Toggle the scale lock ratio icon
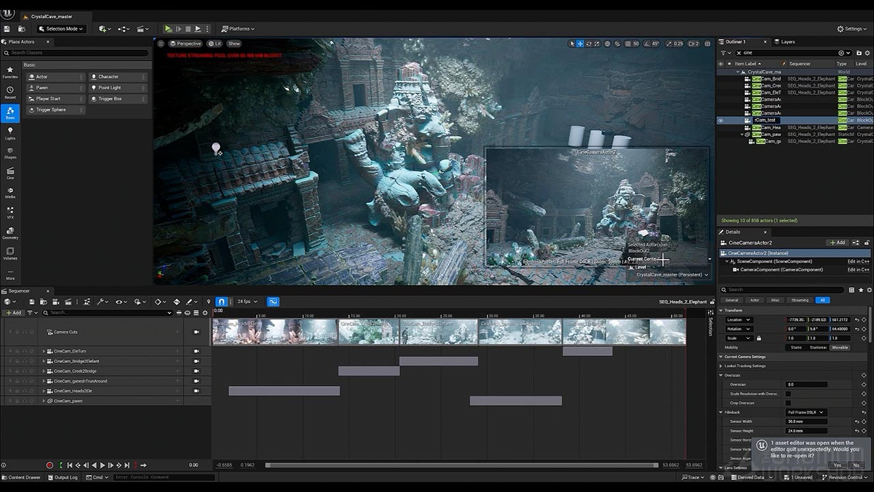This screenshot has height=492, width=874. click(x=759, y=338)
